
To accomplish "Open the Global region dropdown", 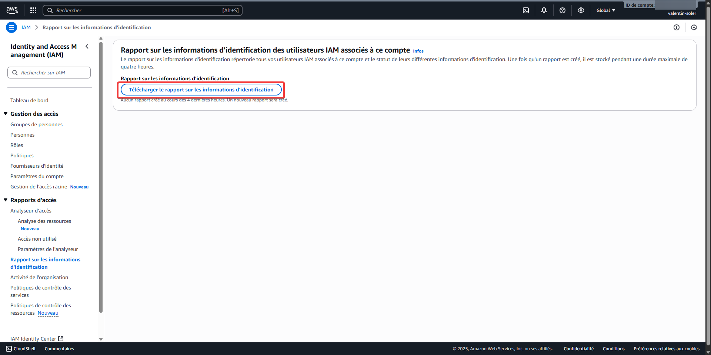I will tap(605, 10).
